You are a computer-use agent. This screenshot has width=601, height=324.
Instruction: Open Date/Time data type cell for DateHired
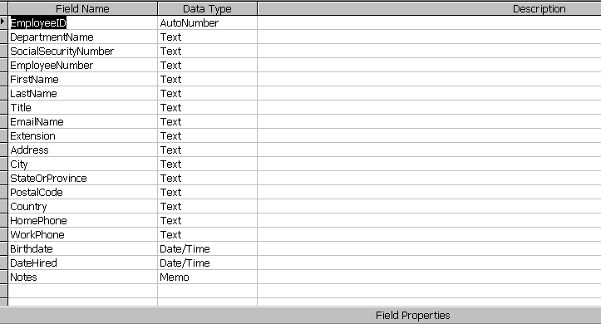(x=207, y=263)
